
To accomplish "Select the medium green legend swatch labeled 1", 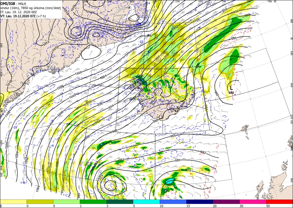I will 93,202.
